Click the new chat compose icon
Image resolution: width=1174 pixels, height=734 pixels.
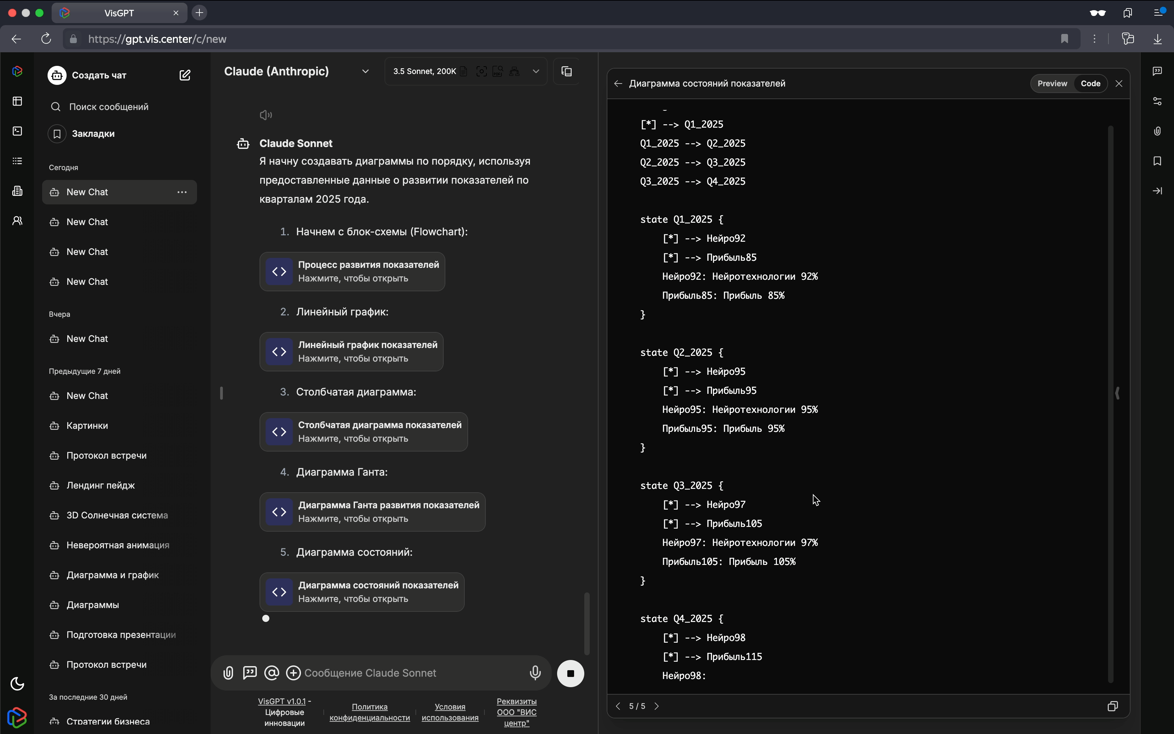click(x=184, y=75)
